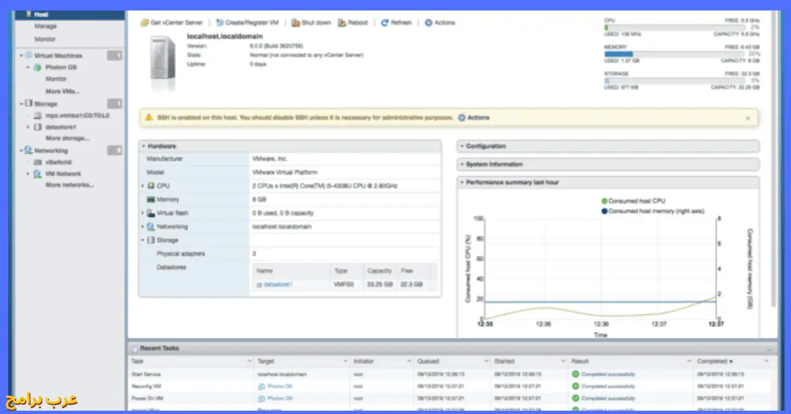The height and width of the screenshot is (414, 791).
Task: Click the Refresh arrow icon
Action: (x=385, y=22)
